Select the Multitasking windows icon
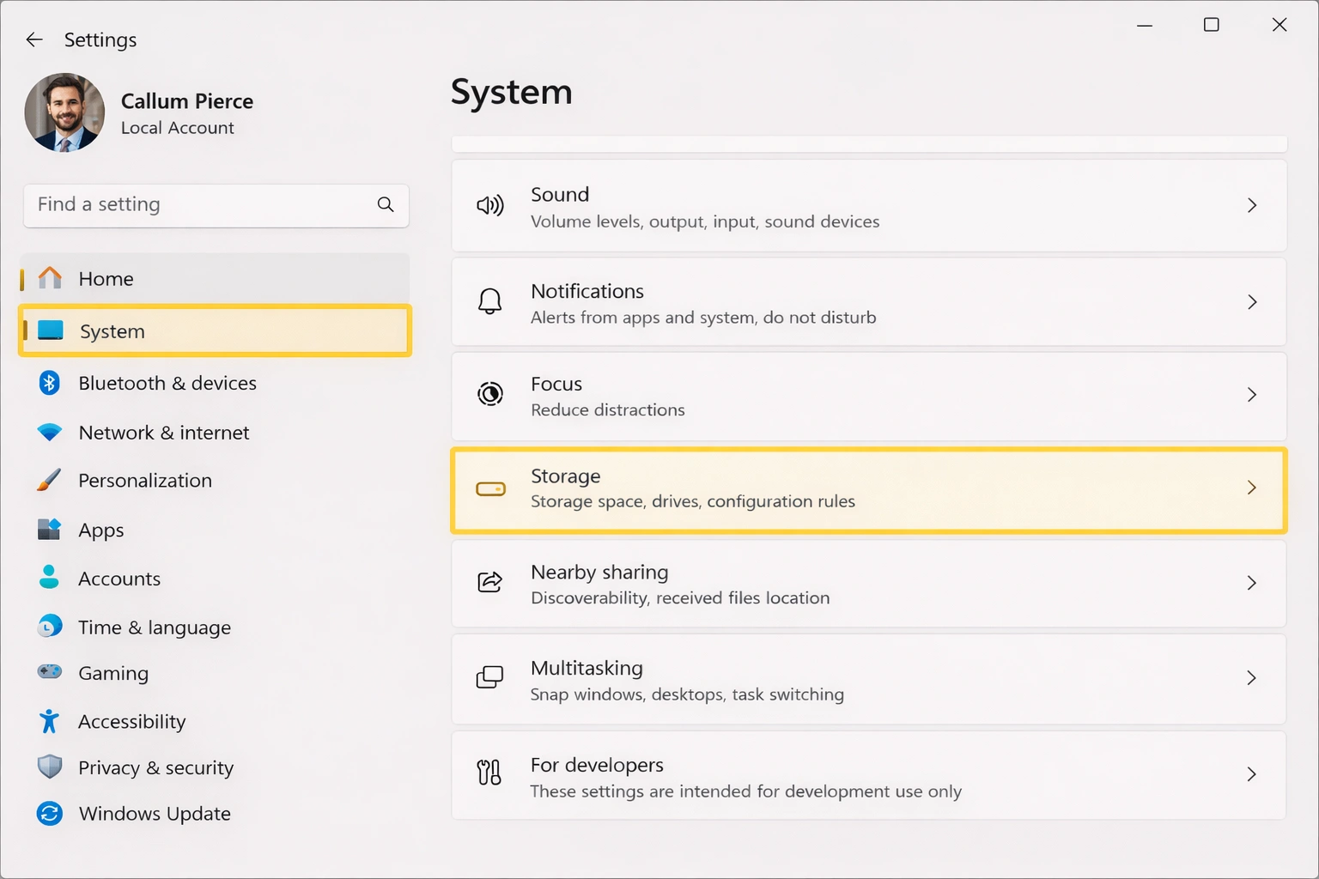The width and height of the screenshot is (1319, 879). (489, 677)
